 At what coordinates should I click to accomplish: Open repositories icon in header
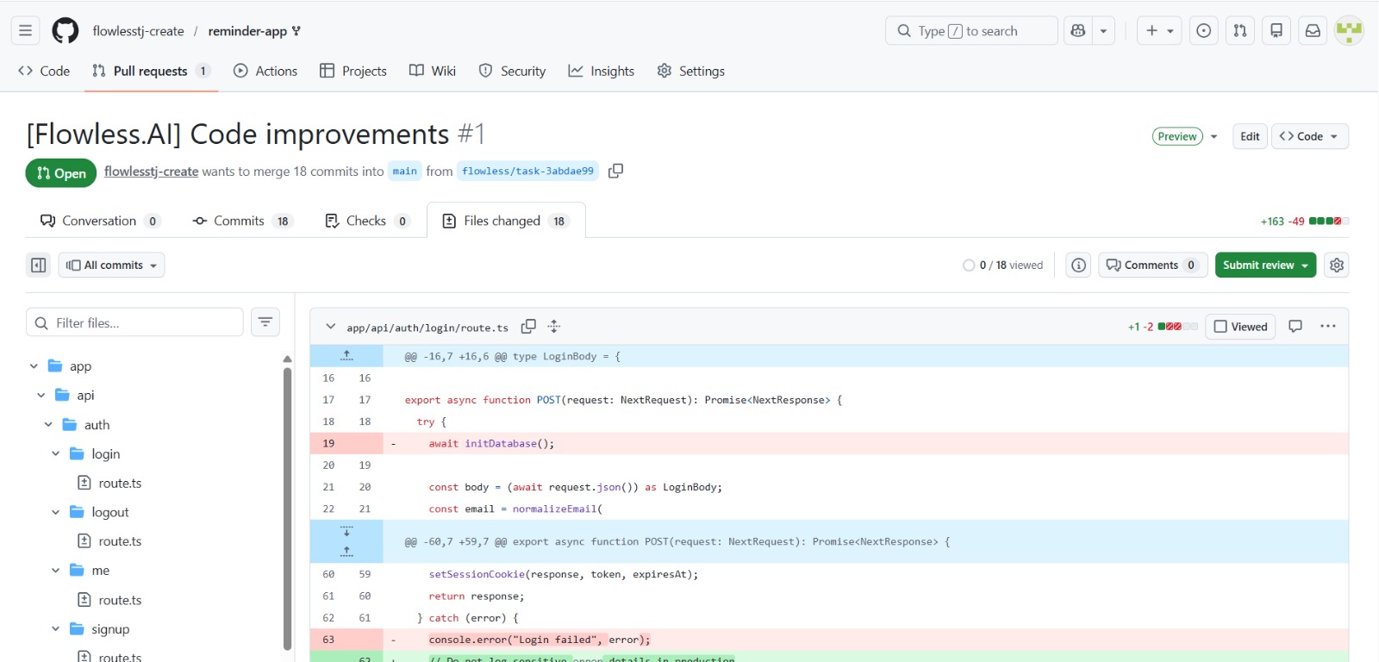click(x=1276, y=31)
